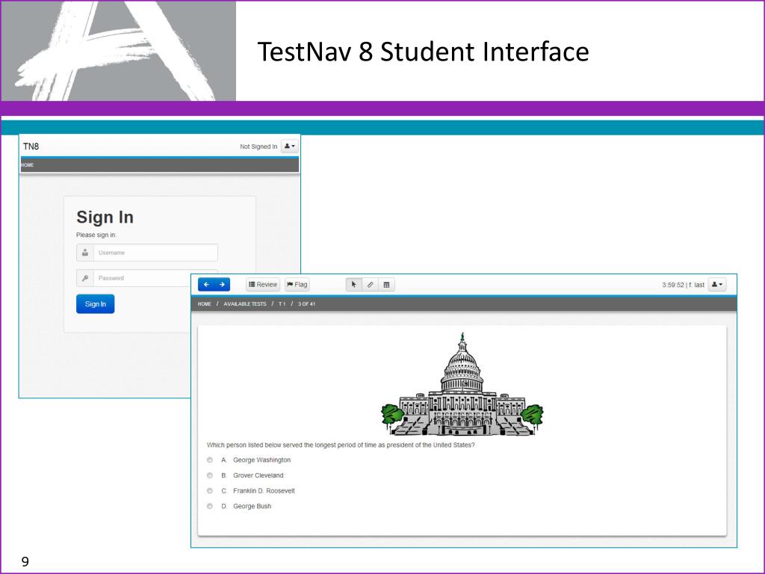
Task: Click HOME in the sign-in window bar
Action: pyautogui.click(x=28, y=165)
